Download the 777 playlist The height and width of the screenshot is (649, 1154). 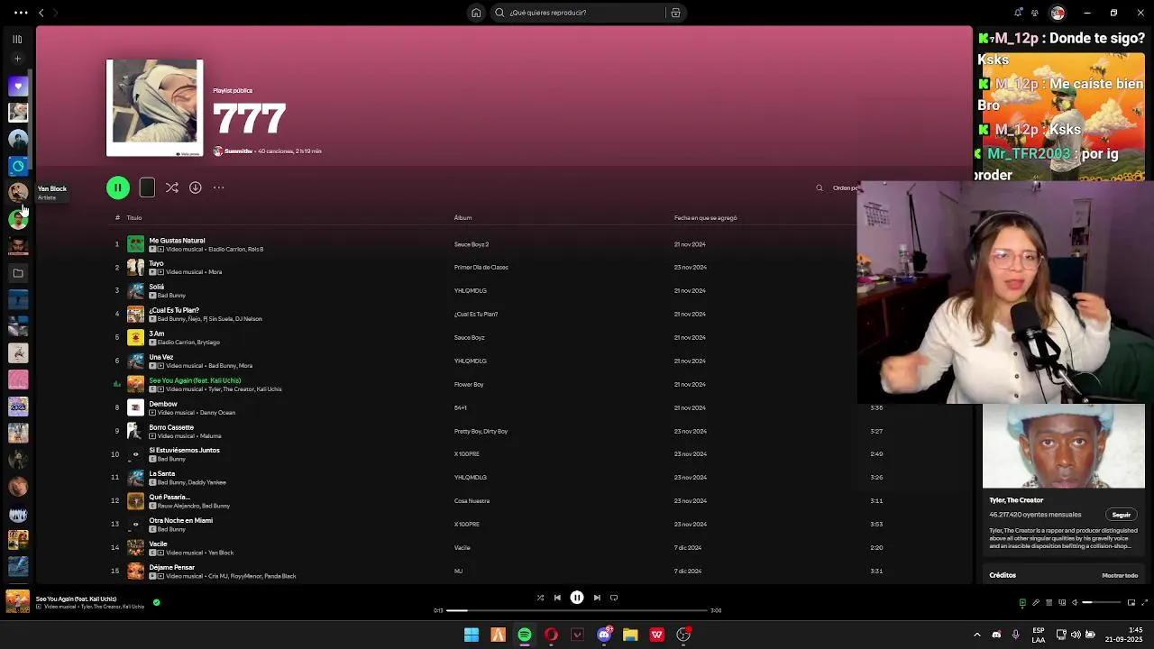[x=195, y=187]
